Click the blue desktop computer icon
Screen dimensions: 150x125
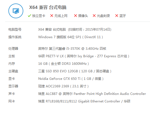(x=16, y=11)
